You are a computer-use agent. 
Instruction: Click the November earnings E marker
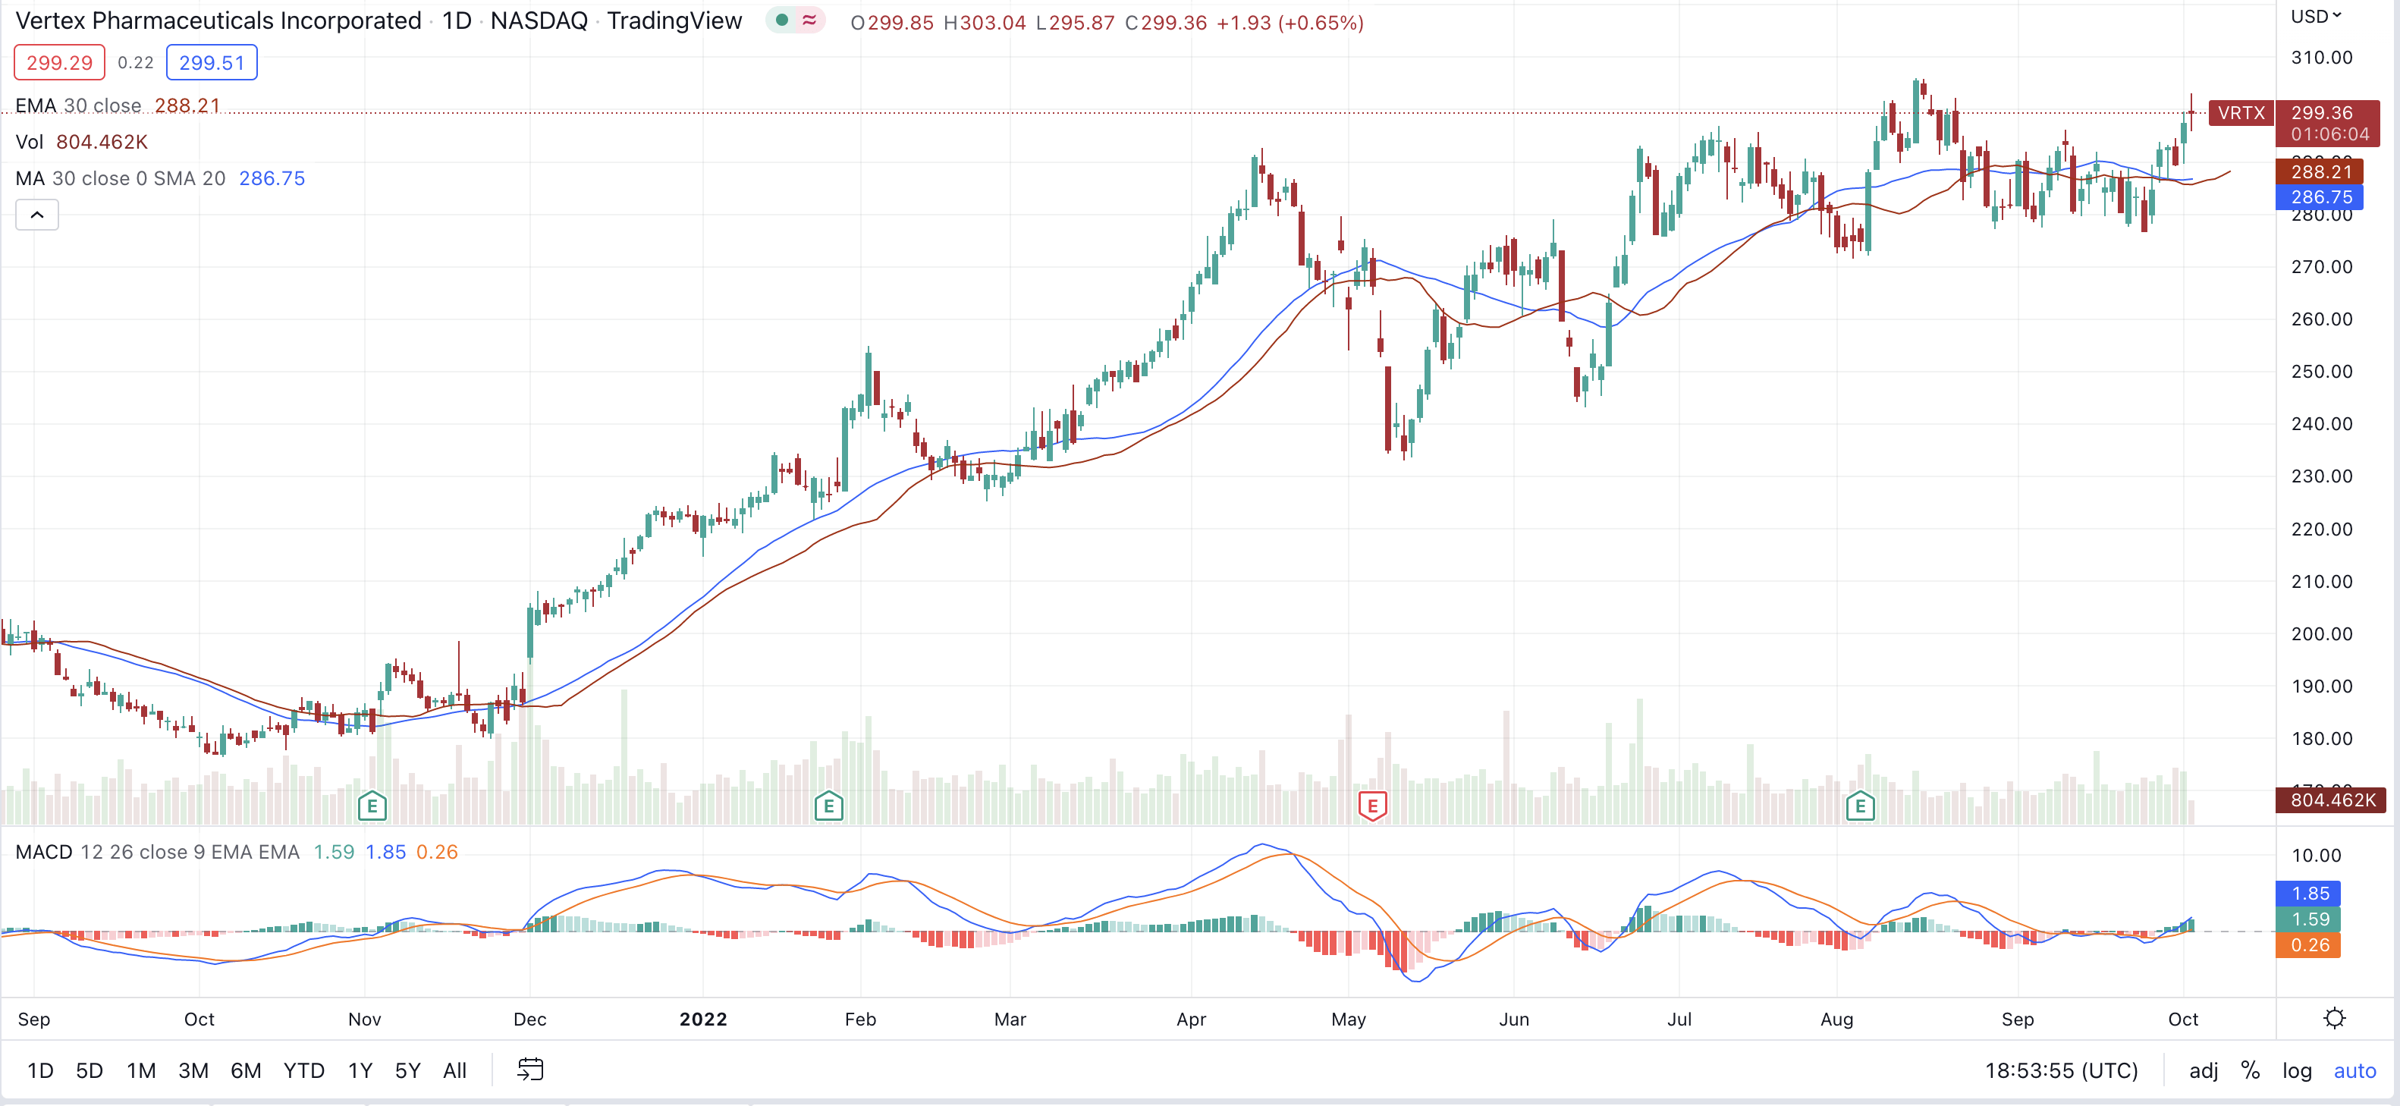point(372,806)
